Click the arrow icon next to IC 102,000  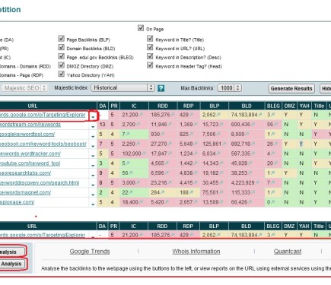pyautogui.click(x=144, y=154)
